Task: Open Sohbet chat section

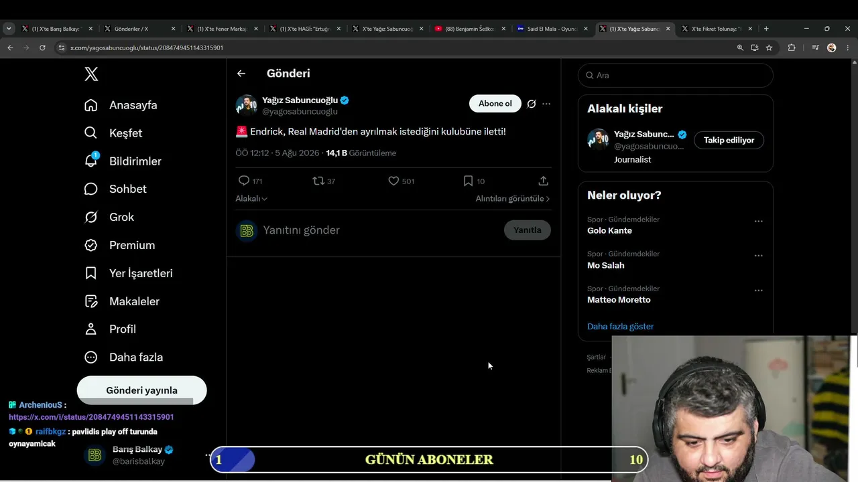Action: click(115, 189)
